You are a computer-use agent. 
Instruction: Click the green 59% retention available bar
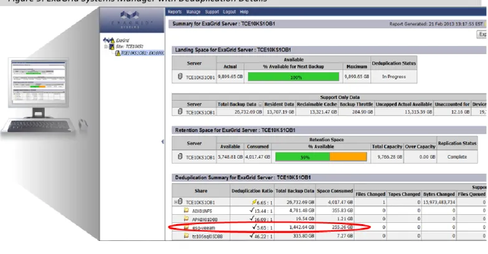click(x=303, y=157)
